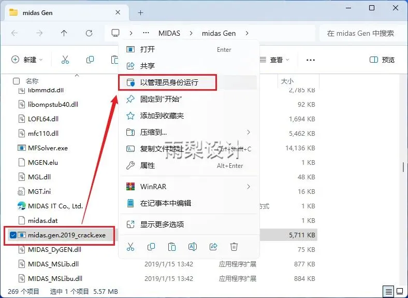This screenshot has width=408, height=298.
Task: Show hidden breadcrumb path with the ellipsis
Action: pyautogui.click(x=146, y=33)
